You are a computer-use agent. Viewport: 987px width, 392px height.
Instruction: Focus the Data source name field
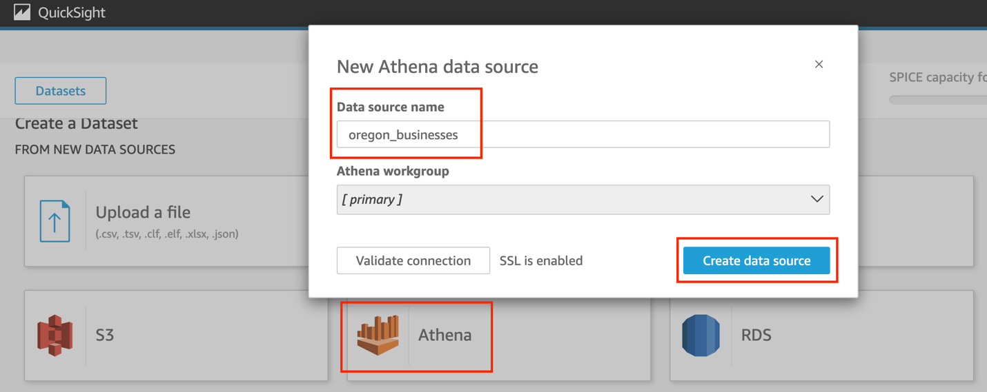tap(583, 134)
